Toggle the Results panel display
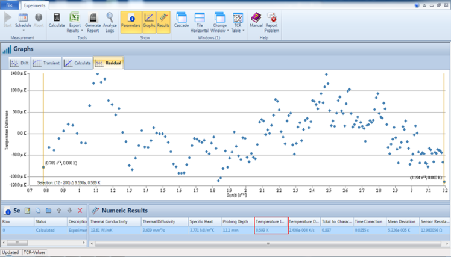The image size is (451, 257). click(x=163, y=22)
